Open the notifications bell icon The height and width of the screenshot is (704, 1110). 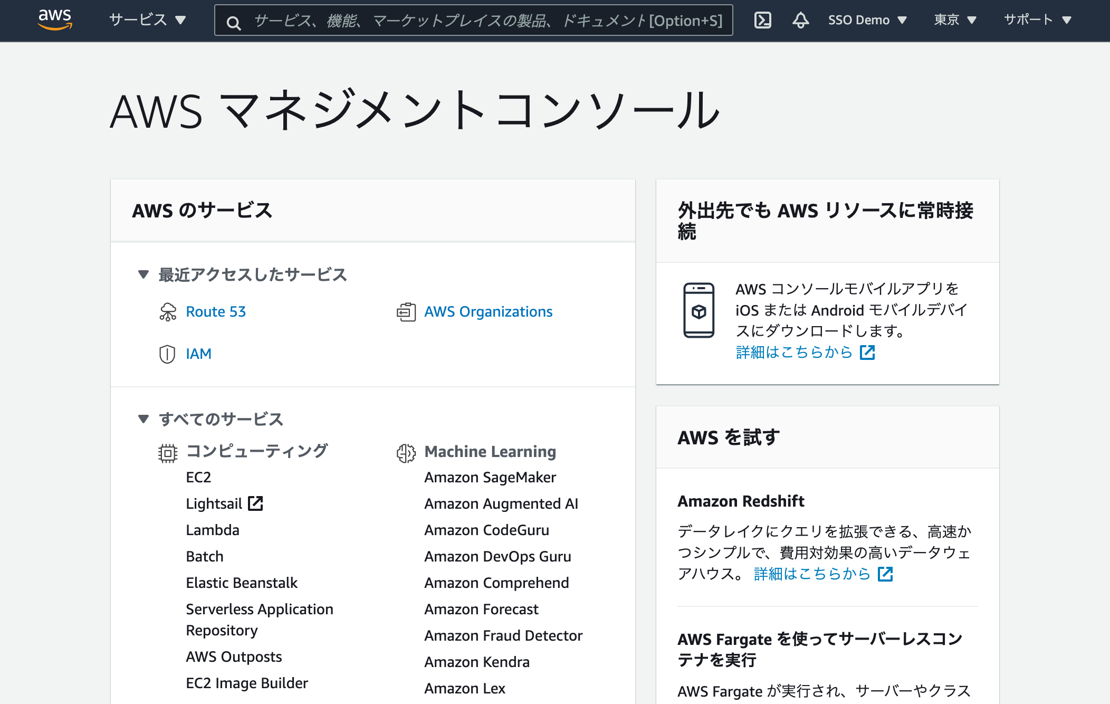(800, 20)
